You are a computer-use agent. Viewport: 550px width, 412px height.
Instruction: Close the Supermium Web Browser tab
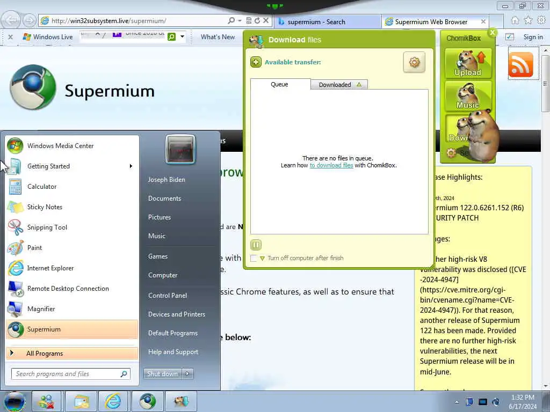click(x=483, y=21)
